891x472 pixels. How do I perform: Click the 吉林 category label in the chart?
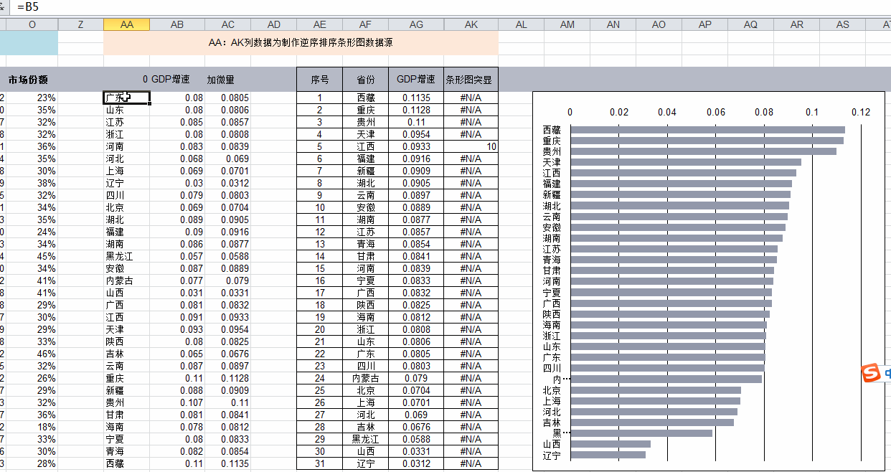point(552,423)
